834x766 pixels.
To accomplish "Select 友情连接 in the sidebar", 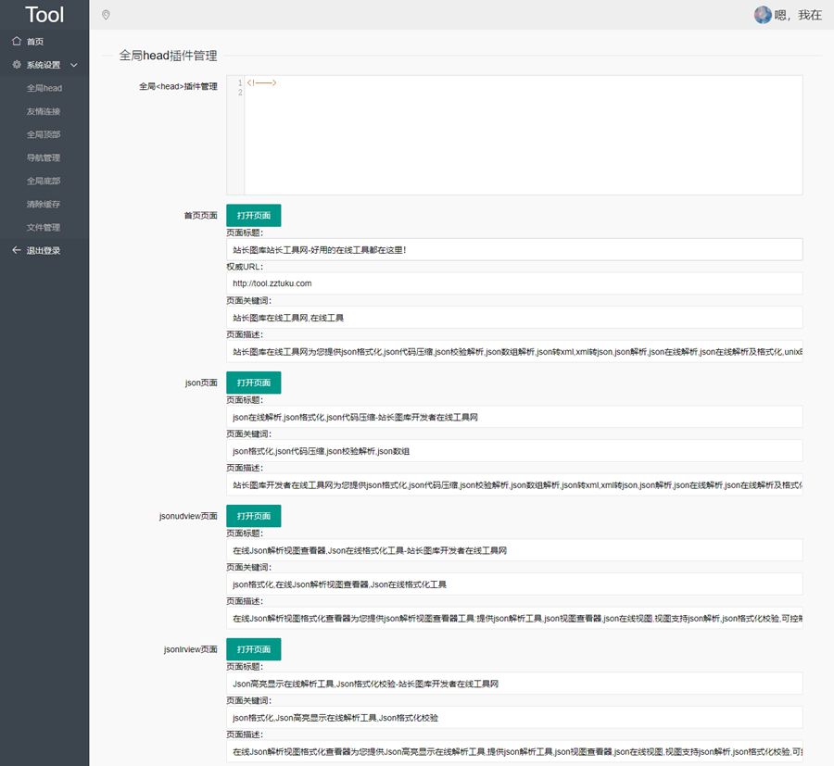I will pyautogui.click(x=43, y=112).
